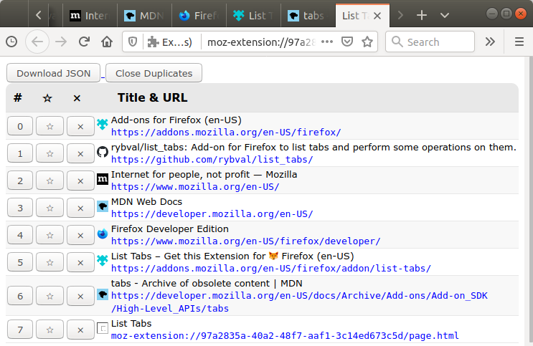Toggle star for List Tabs Get Extension row
The image size is (533, 346).
[49, 262]
